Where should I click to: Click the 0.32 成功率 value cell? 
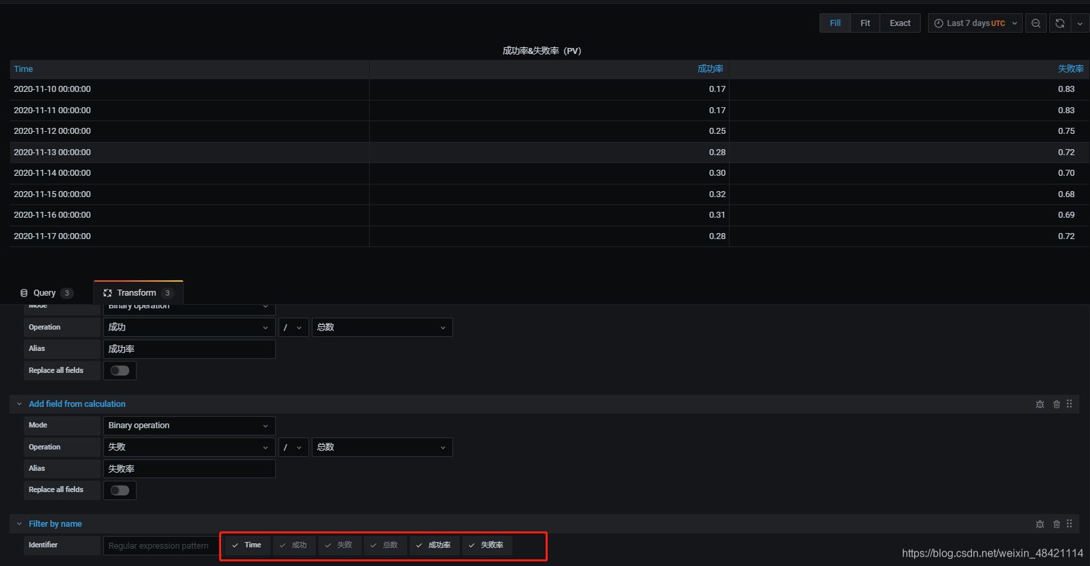549,194
